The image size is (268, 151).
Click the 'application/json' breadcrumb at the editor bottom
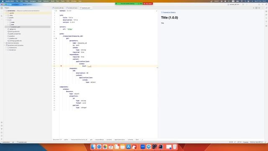120,140
